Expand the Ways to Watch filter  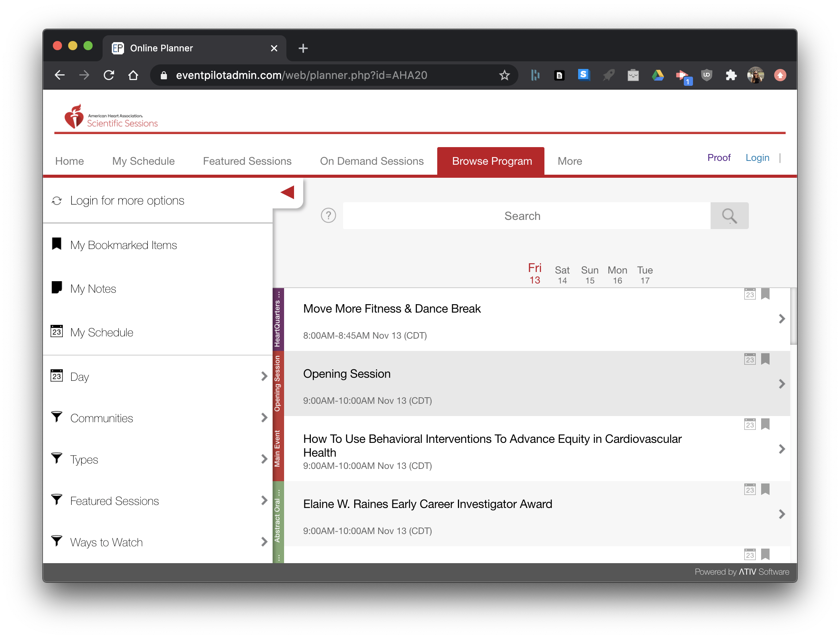pos(264,542)
